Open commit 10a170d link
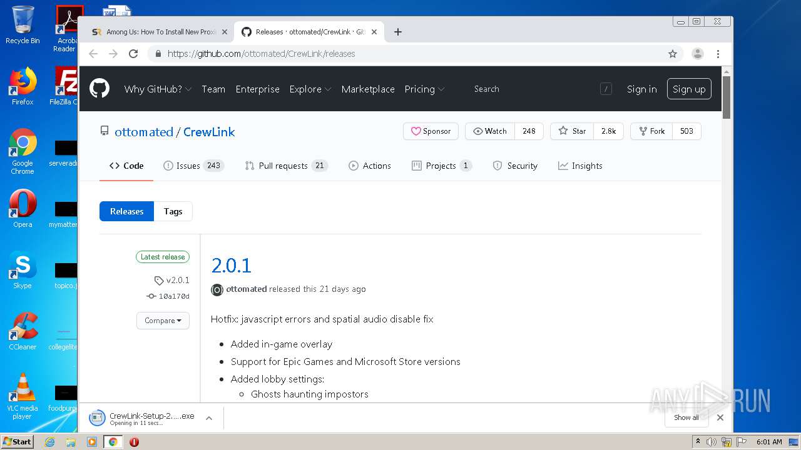Screen dimensions: 801x450 click(x=168, y=296)
